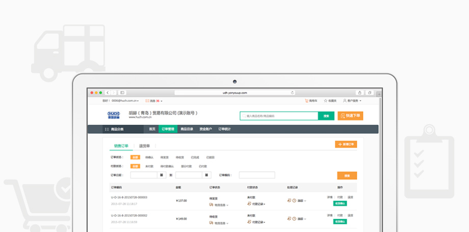This screenshot has height=232, width=469.
Task: Click the favorites star icon (收藏夹)
Action: (x=325, y=101)
